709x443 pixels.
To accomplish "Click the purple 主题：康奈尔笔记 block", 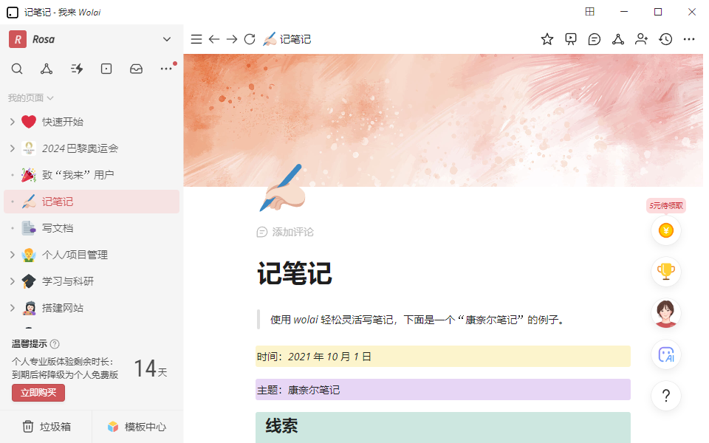I will click(x=442, y=390).
